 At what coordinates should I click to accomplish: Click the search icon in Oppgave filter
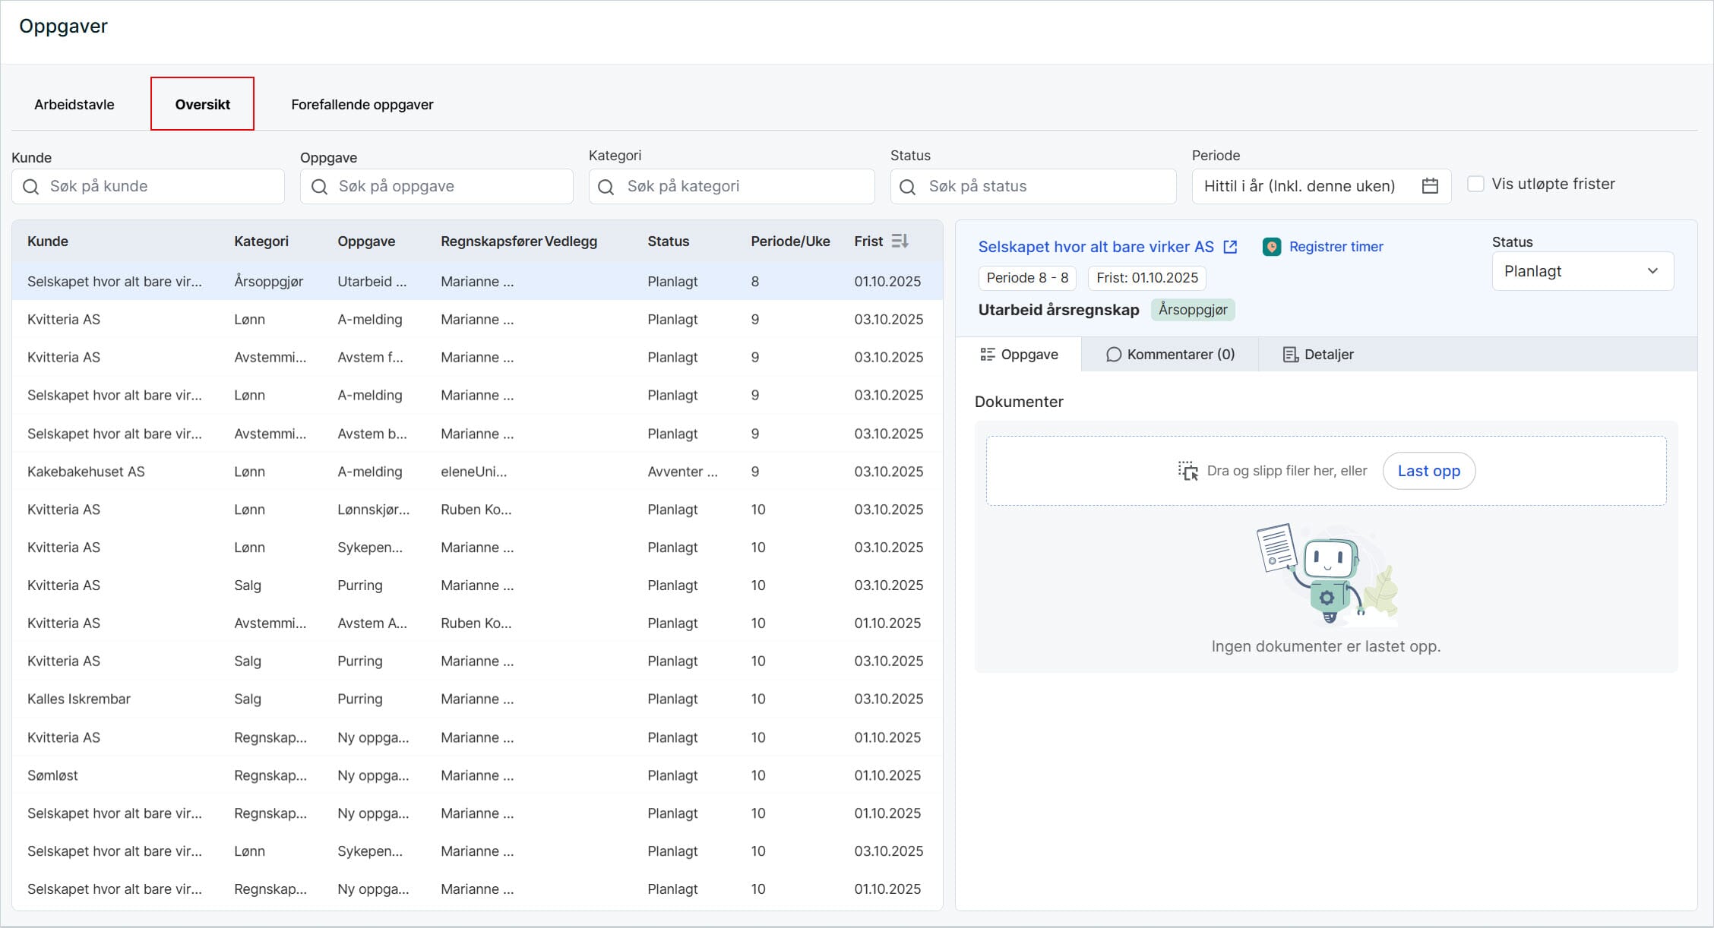(319, 187)
